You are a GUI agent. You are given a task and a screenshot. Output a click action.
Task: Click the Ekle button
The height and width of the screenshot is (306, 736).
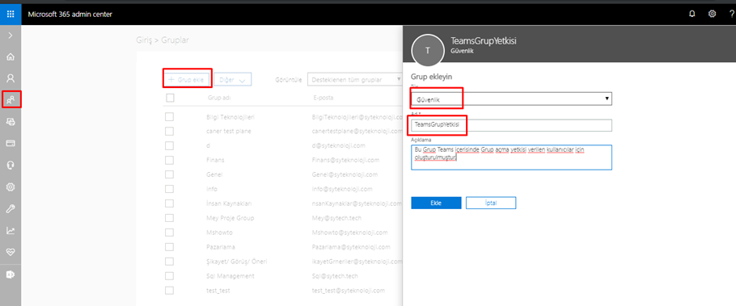pyautogui.click(x=436, y=203)
